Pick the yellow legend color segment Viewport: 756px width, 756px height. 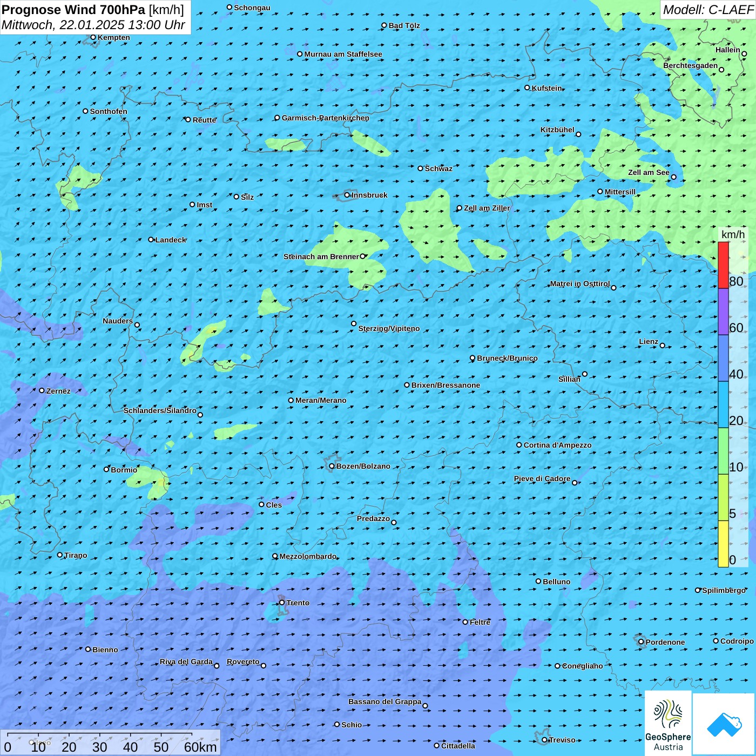tap(723, 544)
